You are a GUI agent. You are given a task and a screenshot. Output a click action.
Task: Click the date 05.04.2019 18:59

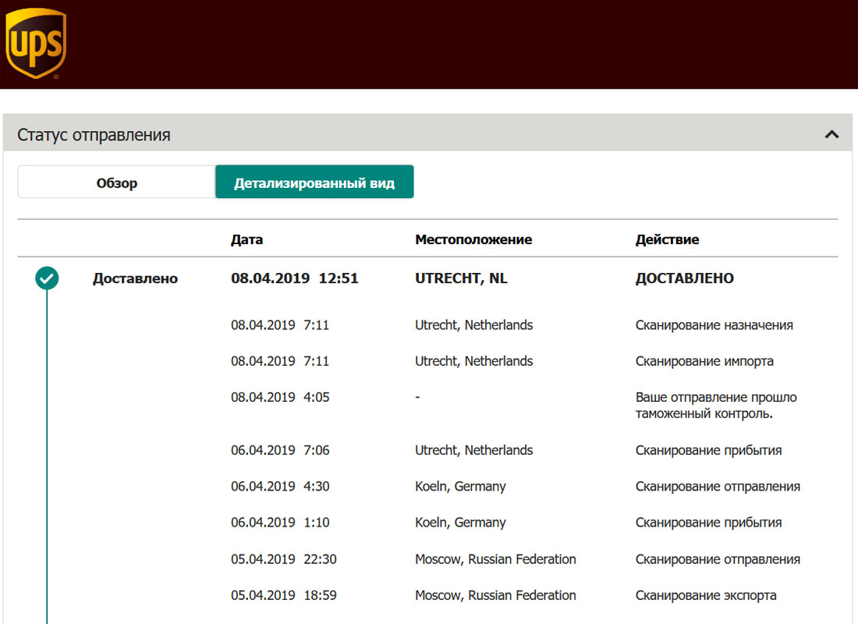pyautogui.click(x=283, y=595)
